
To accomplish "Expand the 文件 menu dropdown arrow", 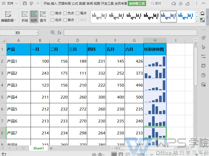I will click(16, 3).
